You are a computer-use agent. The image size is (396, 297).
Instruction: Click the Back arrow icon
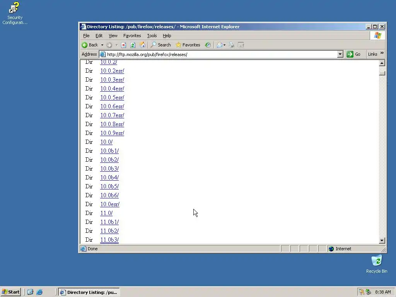point(85,45)
